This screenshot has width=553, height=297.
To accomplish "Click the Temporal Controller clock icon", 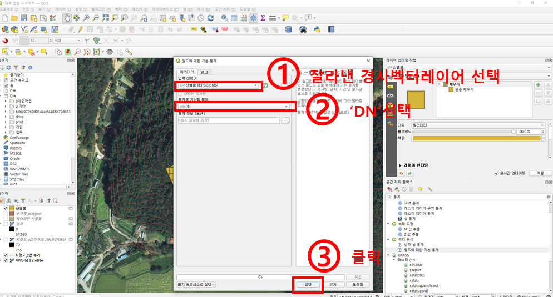I will 201,18.
